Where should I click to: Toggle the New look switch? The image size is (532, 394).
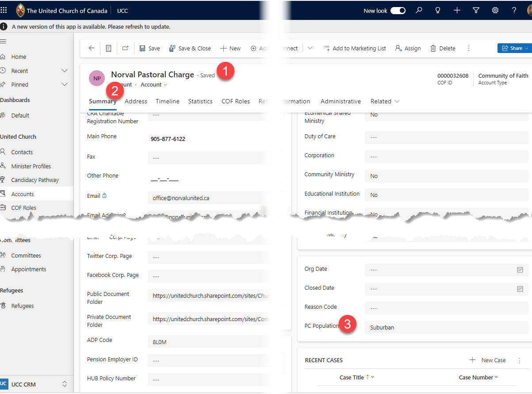[398, 11]
